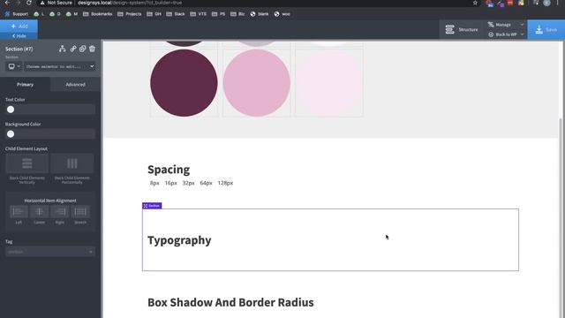Screen dimensions: 565x318
Task: Open the woo bookmark
Action: [282, 14]
